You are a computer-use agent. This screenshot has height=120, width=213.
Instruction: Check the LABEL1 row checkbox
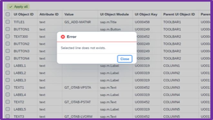(8, 65)
